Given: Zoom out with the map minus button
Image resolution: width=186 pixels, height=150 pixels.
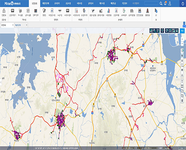Looking at the screenshot, I should [182, 43].
